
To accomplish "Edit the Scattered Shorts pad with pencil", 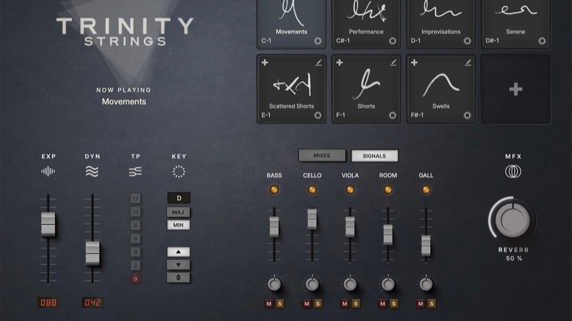I will point(318,62).
